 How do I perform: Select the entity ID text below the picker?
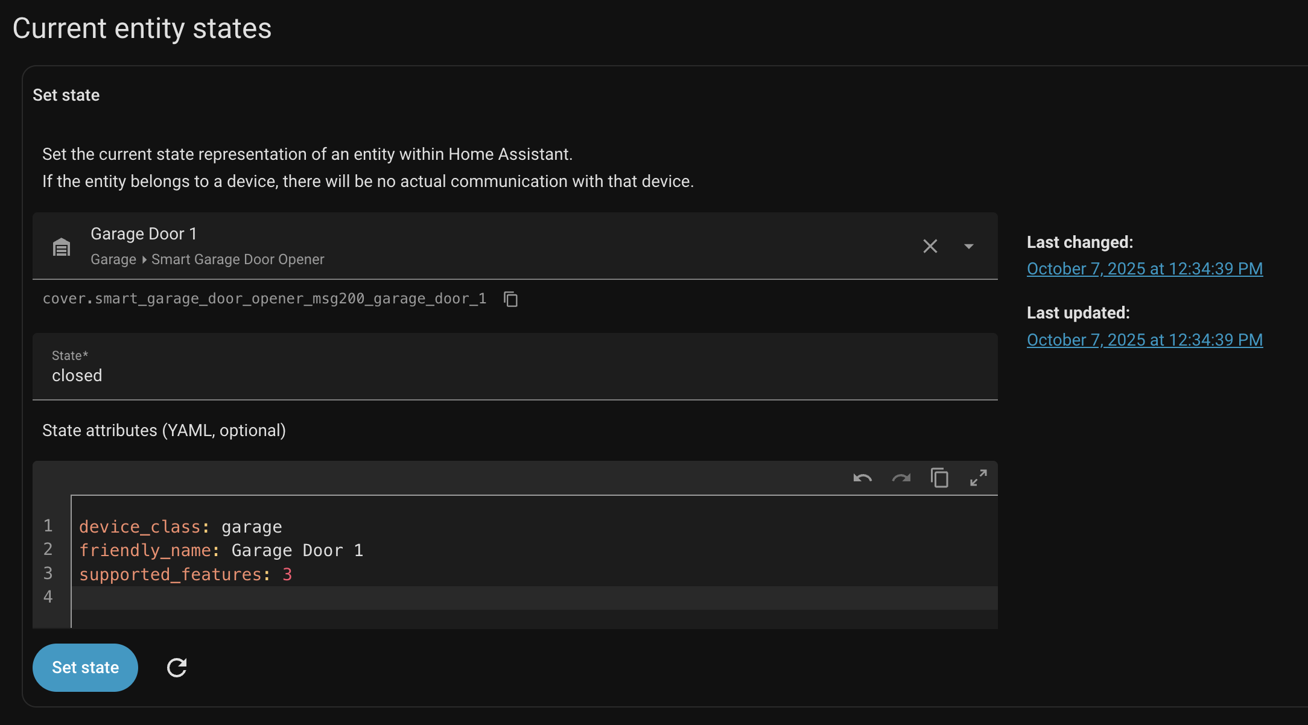click(264, 299)
